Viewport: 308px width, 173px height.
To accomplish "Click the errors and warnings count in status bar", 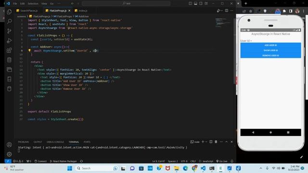I will coord(18,161).
